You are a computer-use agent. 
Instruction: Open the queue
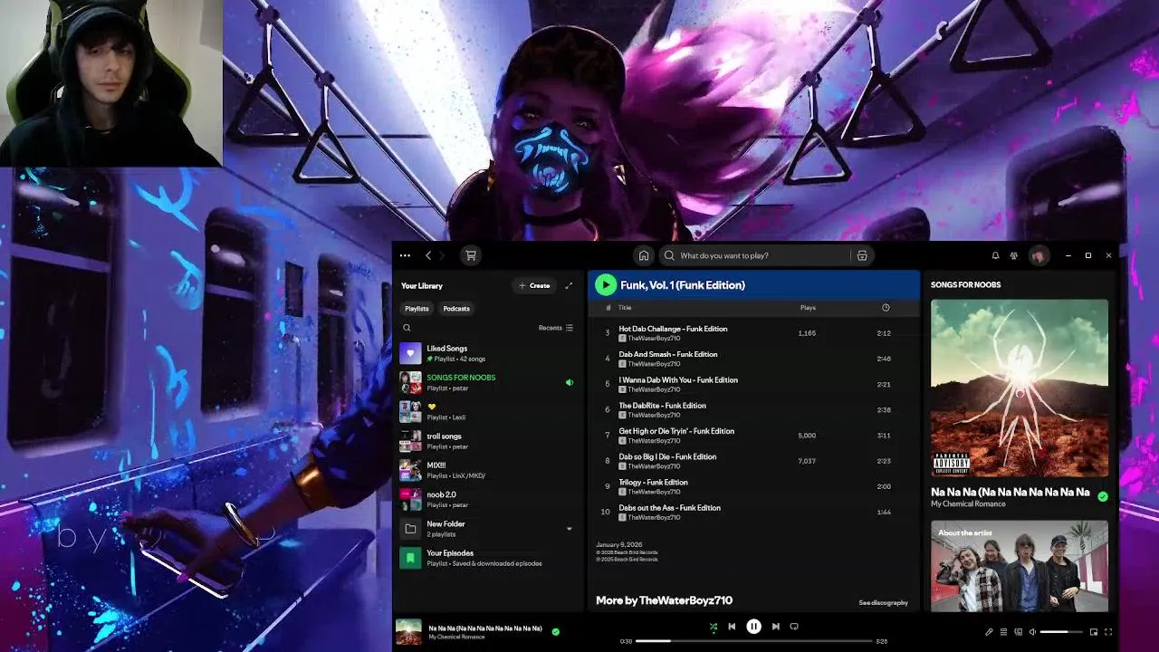(x=1003, y=632)
